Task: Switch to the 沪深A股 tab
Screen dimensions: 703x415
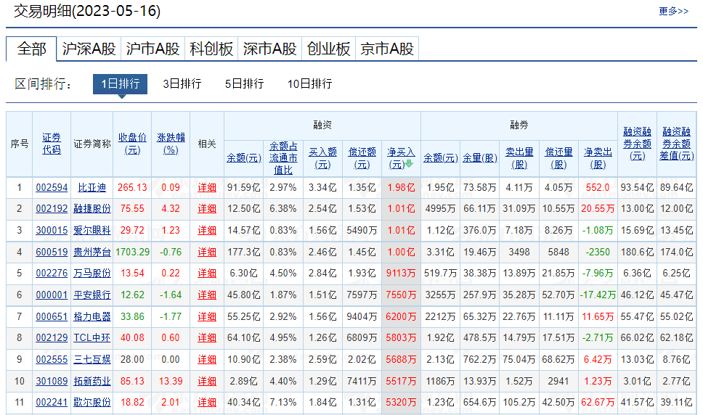Action: click(x=89, y=49)
